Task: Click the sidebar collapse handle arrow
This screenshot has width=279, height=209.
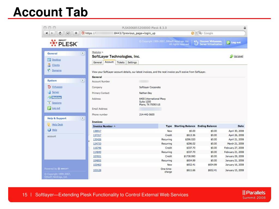Action: tap(89, 141)
